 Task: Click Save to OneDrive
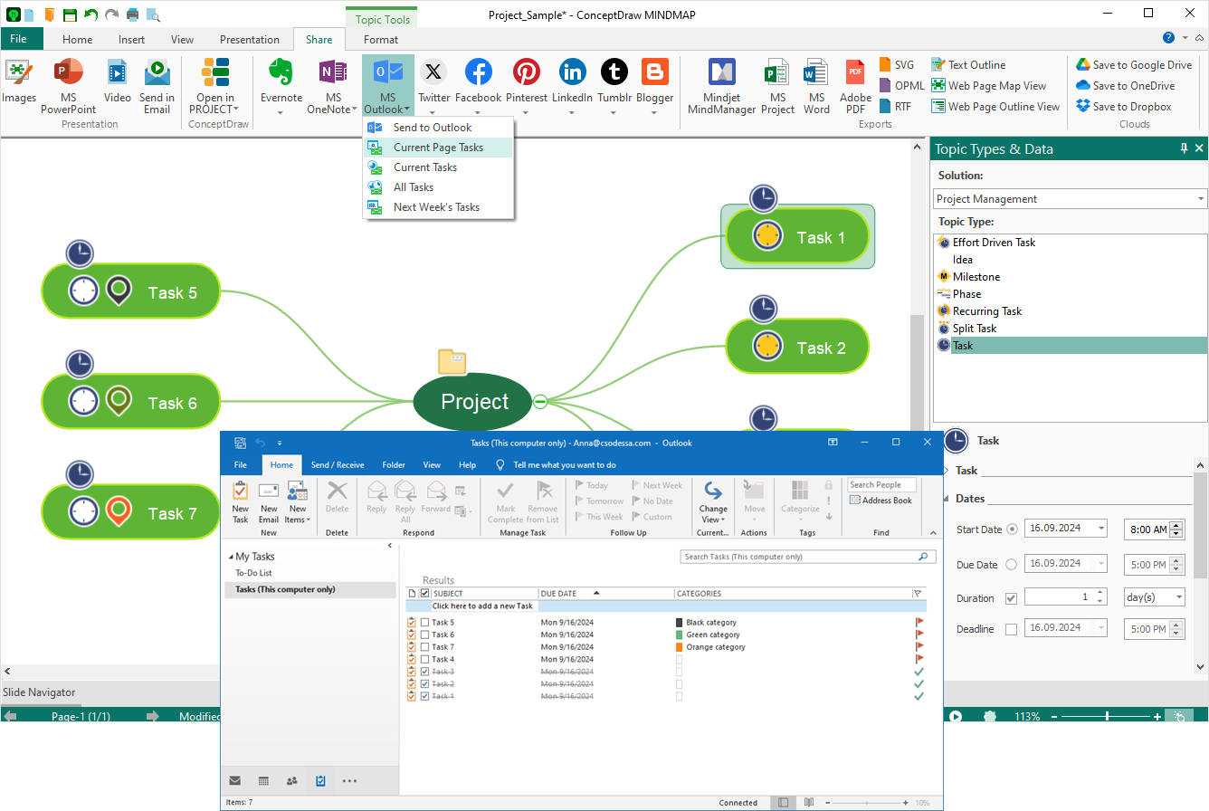[x=1125, y=86]
